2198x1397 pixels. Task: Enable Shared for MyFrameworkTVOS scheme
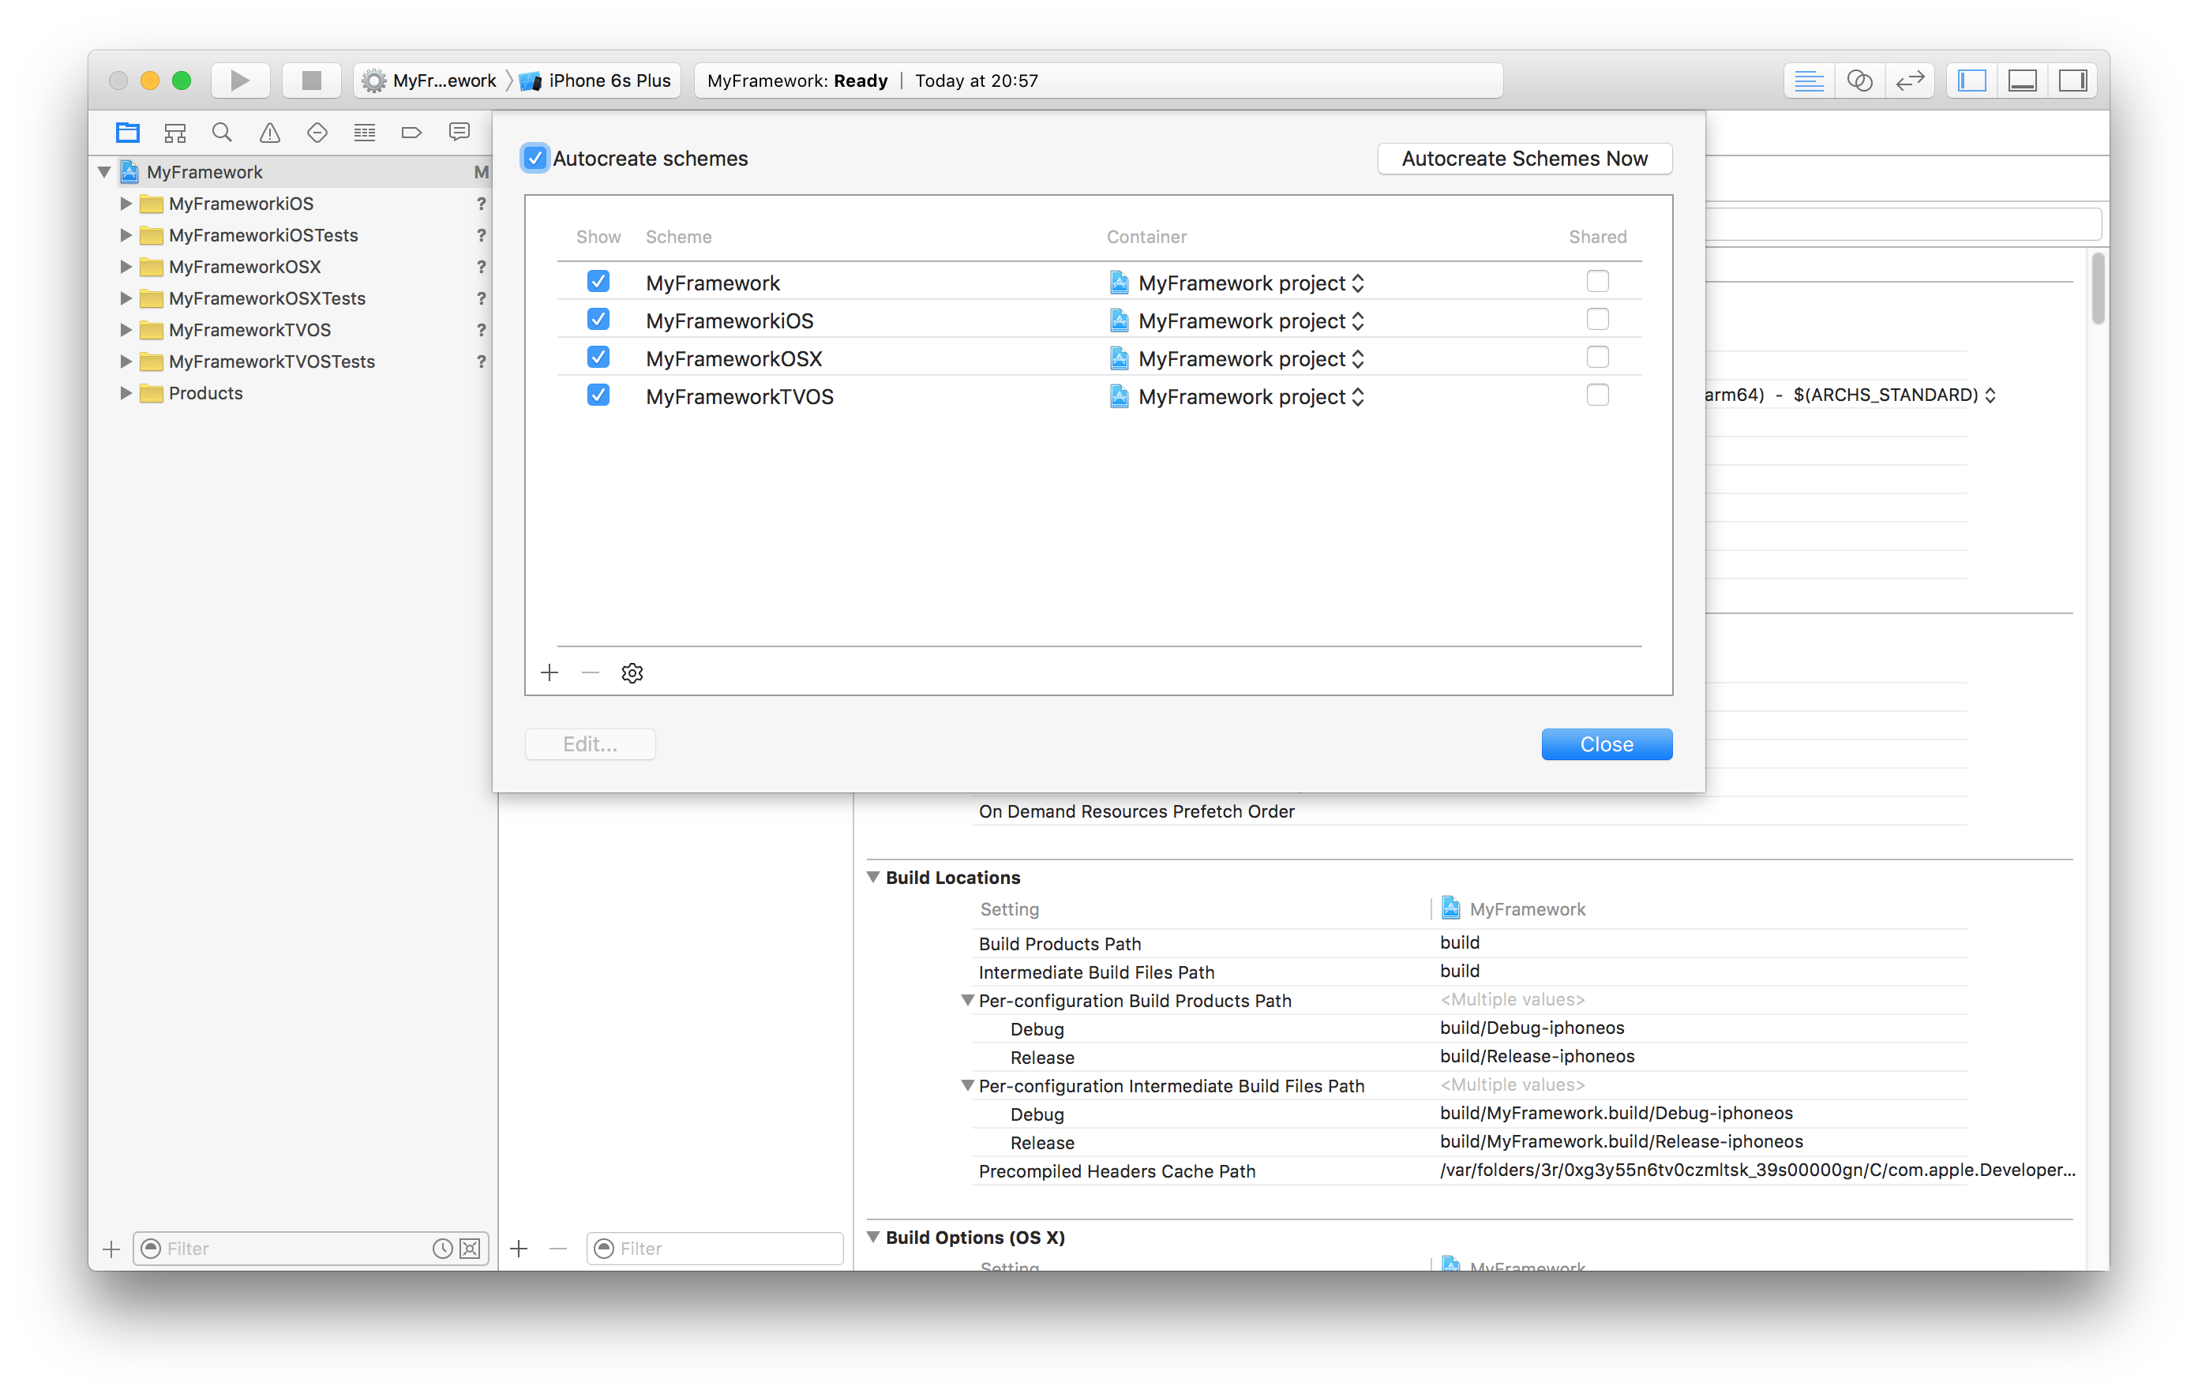tap(1597, 395)
